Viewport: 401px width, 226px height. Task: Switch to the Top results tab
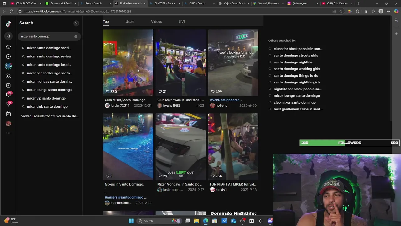[x=106, y=22]
